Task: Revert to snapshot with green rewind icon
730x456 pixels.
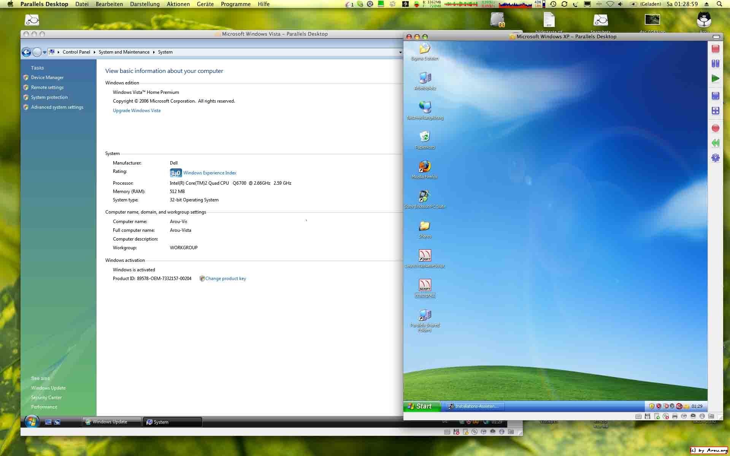Action: point(715,143)
